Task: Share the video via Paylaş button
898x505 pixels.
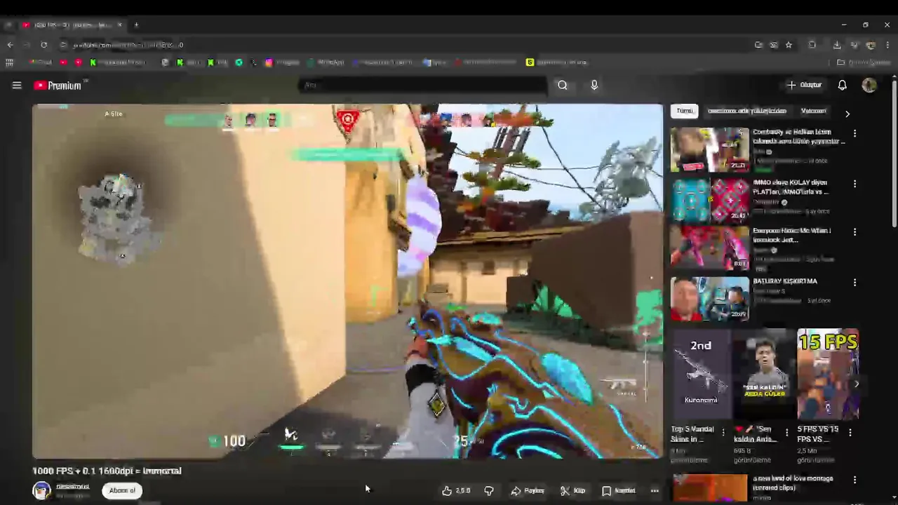Action: (528, 491)
